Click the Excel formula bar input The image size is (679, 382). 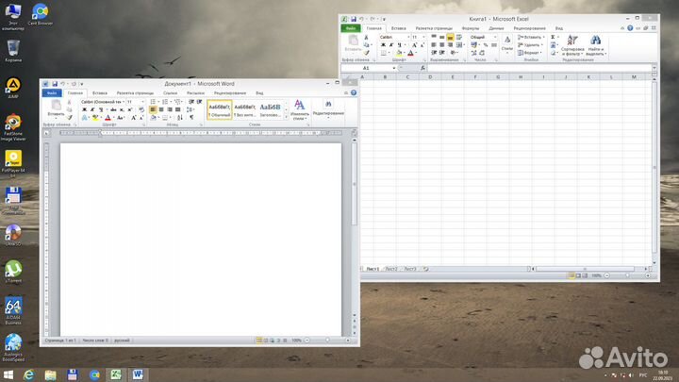(539, 68)
